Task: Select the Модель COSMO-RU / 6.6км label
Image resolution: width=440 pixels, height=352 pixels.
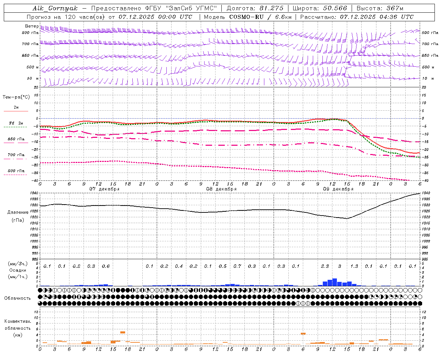Action: click(248, 17)
